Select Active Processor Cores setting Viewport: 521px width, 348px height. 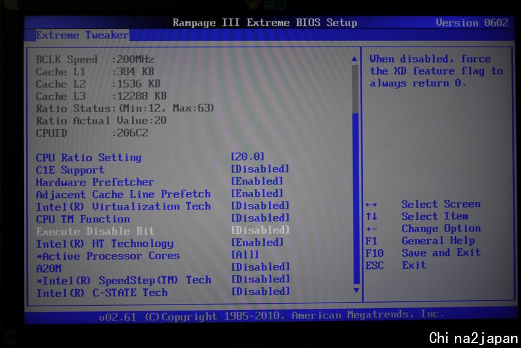tap(108, 256)
